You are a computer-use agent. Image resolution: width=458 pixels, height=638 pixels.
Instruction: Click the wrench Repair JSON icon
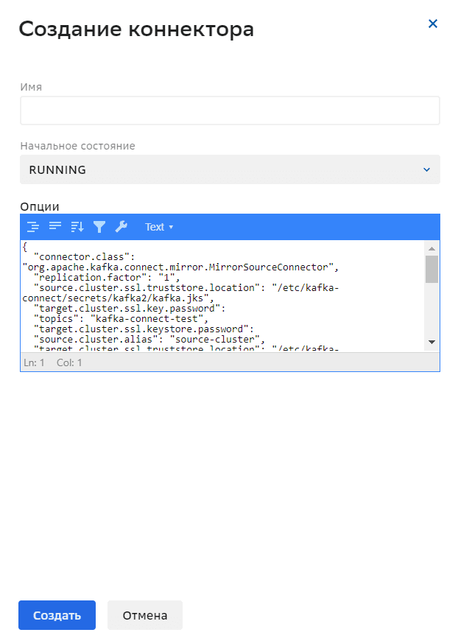(121, 227)
